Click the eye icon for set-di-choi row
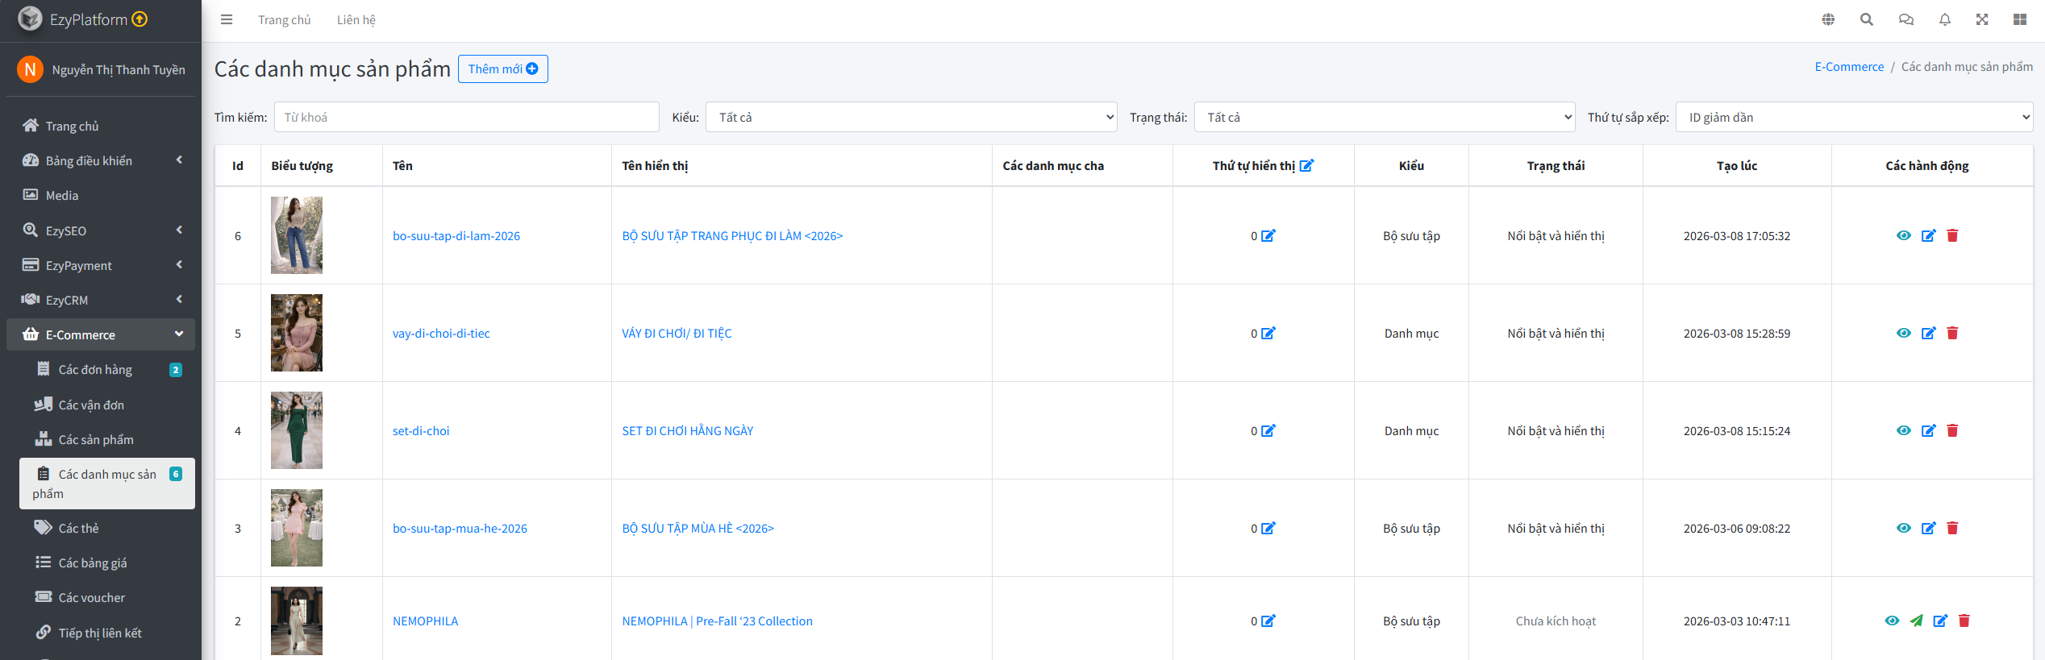The height and width of the screenshot is (660, 2045). (x=1903, y=430)
